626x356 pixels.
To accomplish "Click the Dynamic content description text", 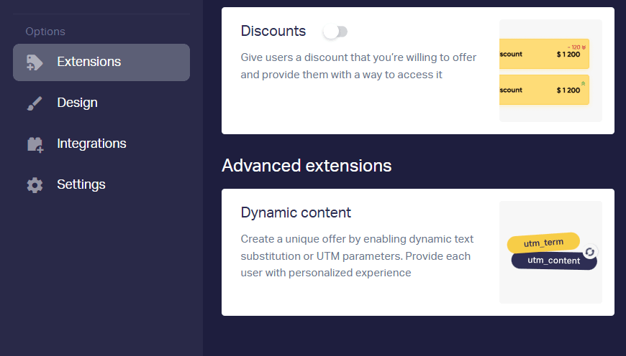I will click(357, 256).
